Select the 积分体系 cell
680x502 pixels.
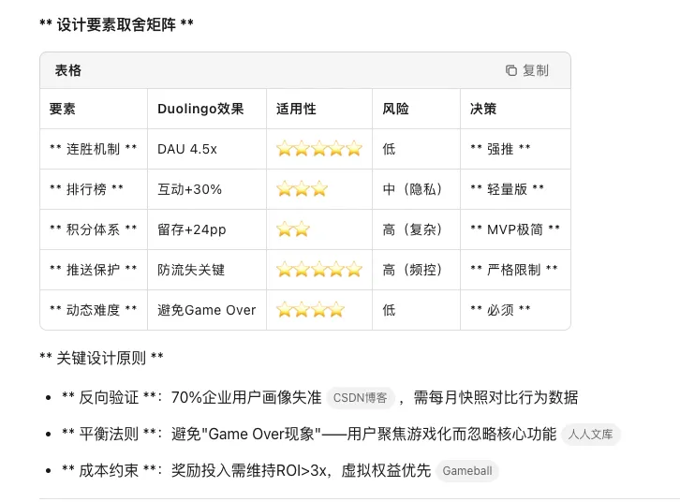pyautogui.click(x=94, y=229)
